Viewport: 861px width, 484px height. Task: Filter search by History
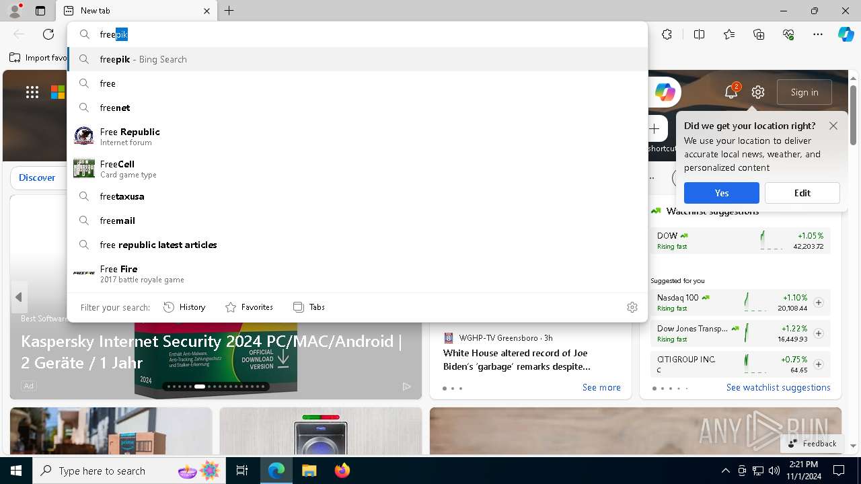[184, 307]
